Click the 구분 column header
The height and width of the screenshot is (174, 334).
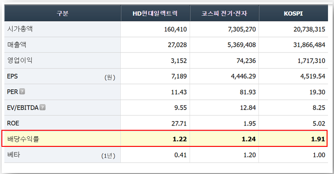[62, 13]
